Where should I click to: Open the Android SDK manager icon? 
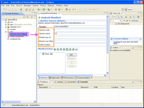coord(21,10)
